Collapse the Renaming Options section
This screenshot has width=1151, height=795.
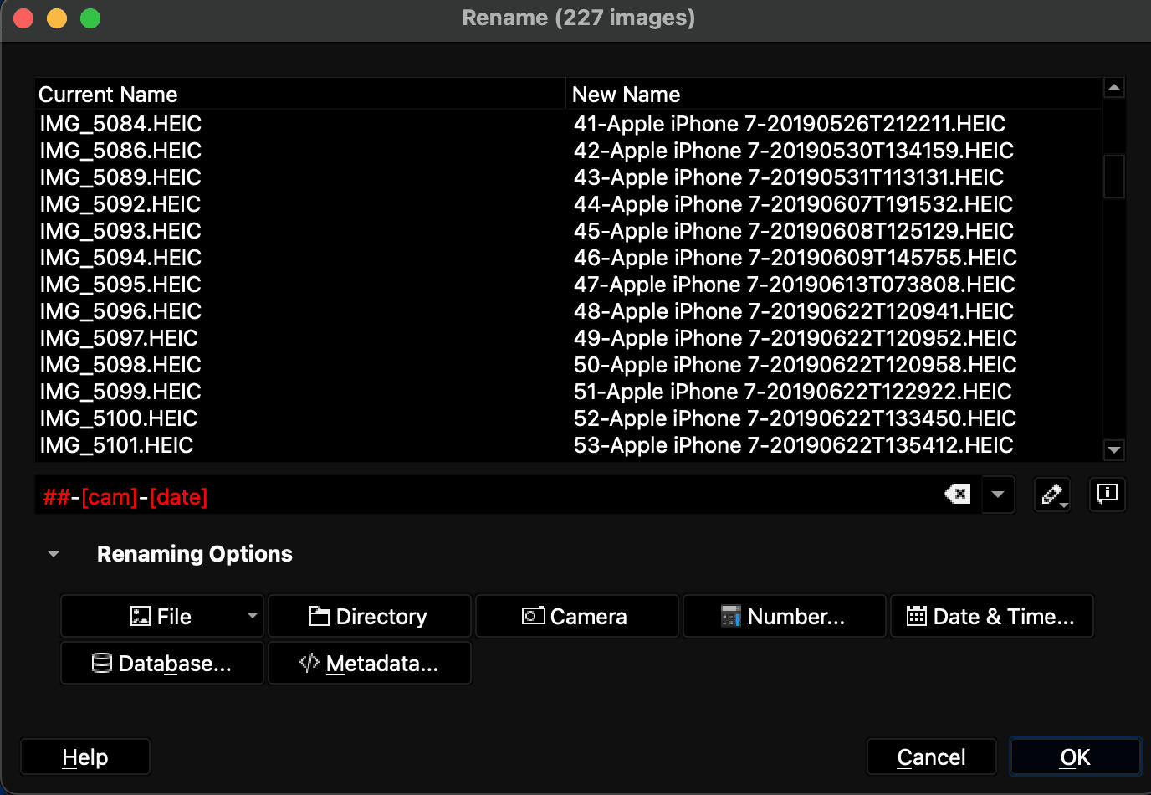pyautogui.click(x=54, y=553)
